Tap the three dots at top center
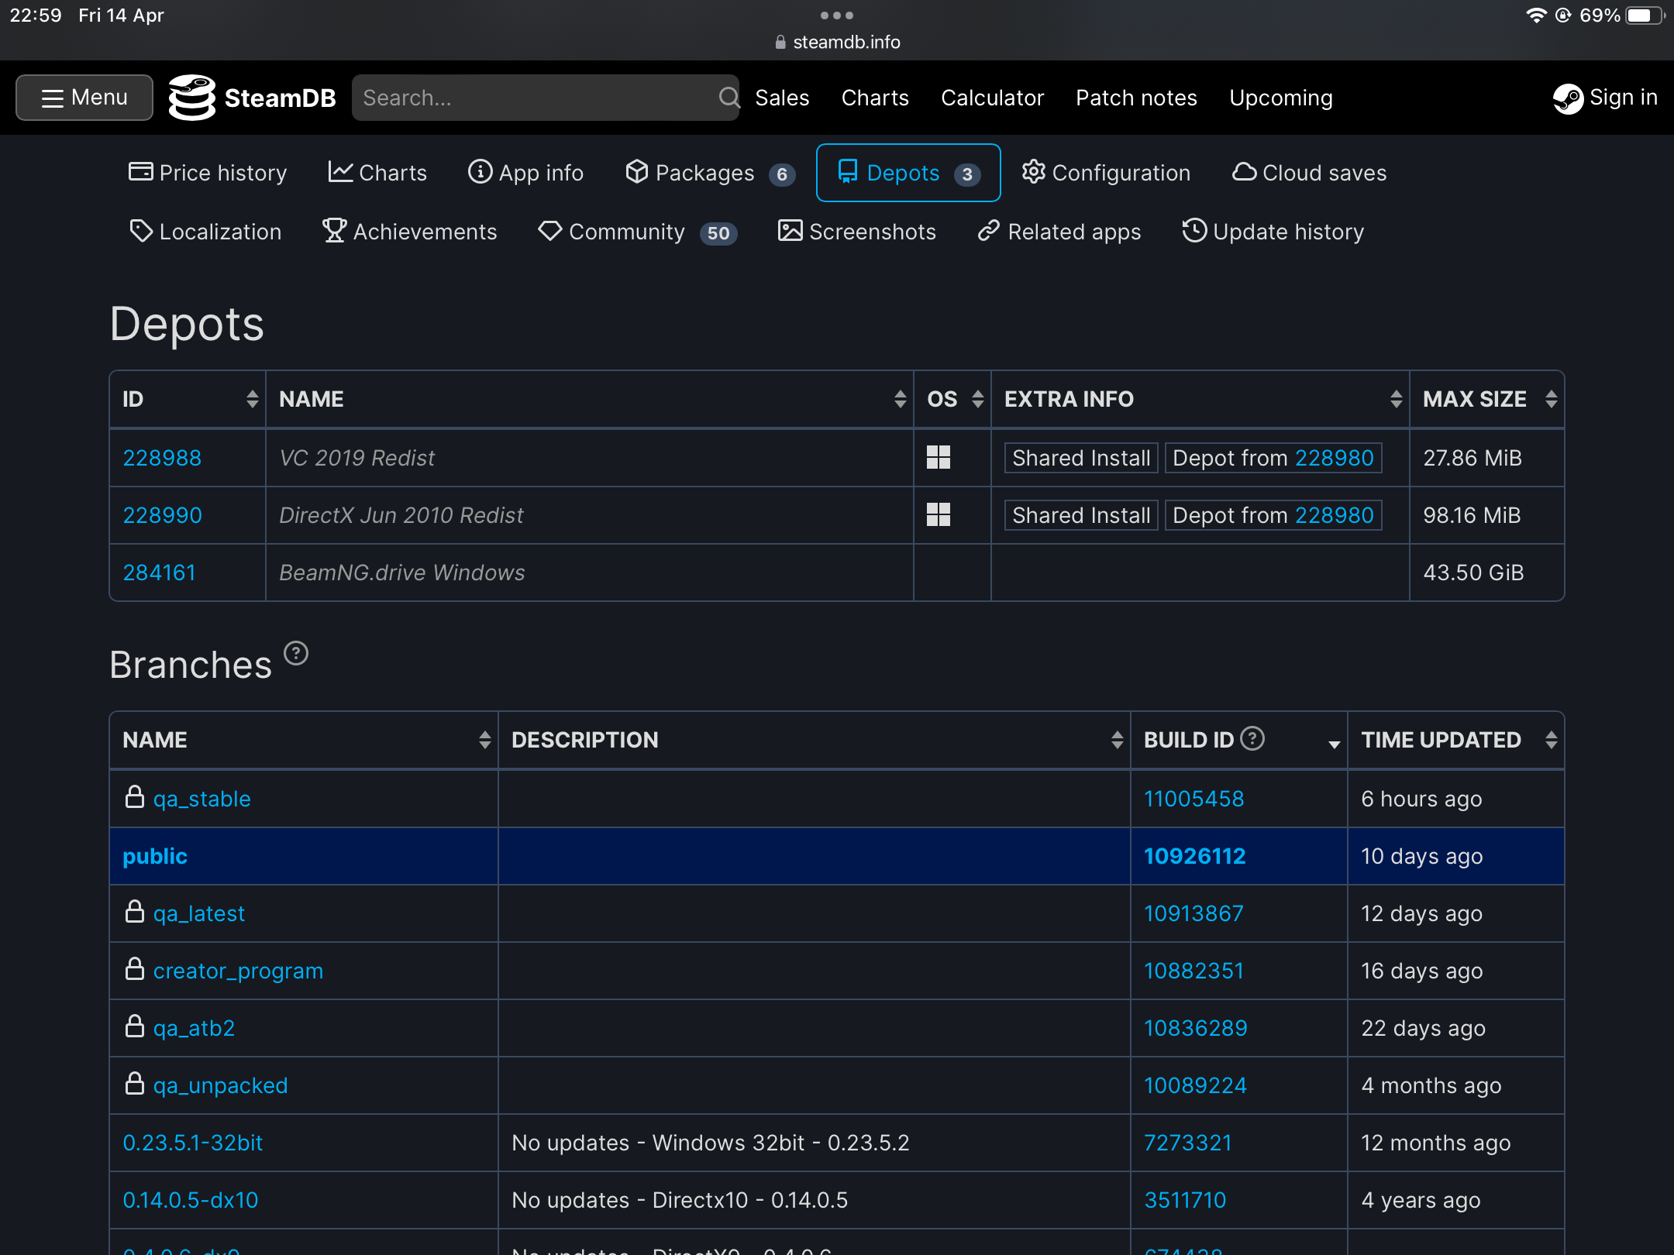1674x1255 pixels. pyautogui.click(x=837, y=15)
